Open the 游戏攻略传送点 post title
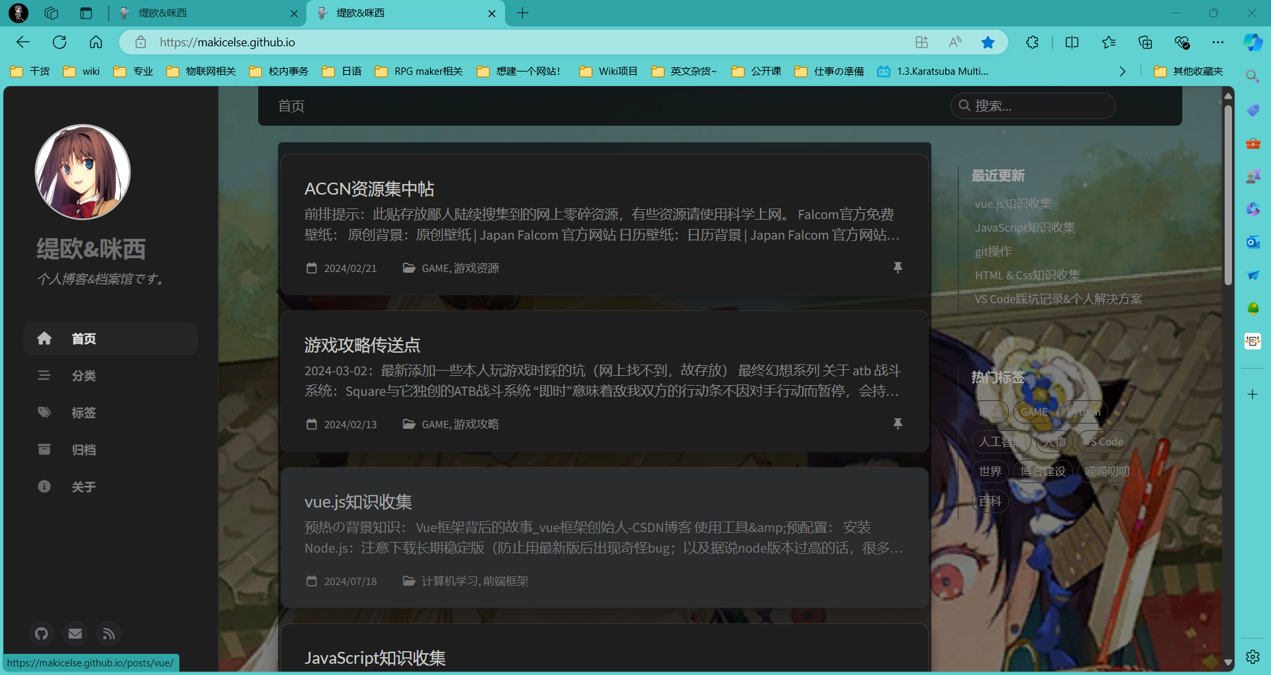Image resolution: width=1271 pixels, height=675 pixels. pyautogui.click(x=362, y=345)
